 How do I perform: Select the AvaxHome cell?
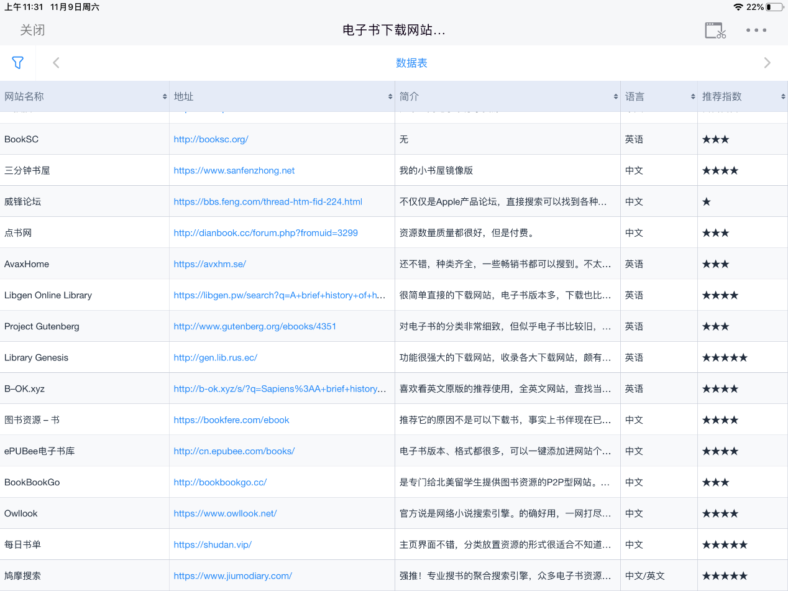point(85,264)
